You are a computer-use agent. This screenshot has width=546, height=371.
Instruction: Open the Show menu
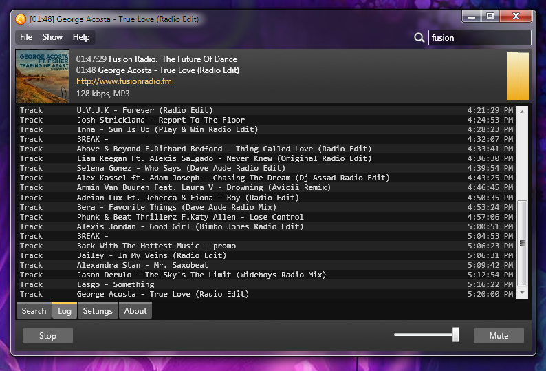[52, 37]
